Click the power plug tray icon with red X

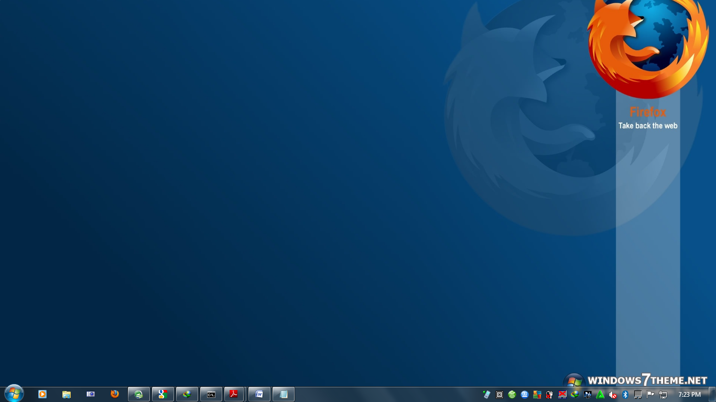pos(550,395)
